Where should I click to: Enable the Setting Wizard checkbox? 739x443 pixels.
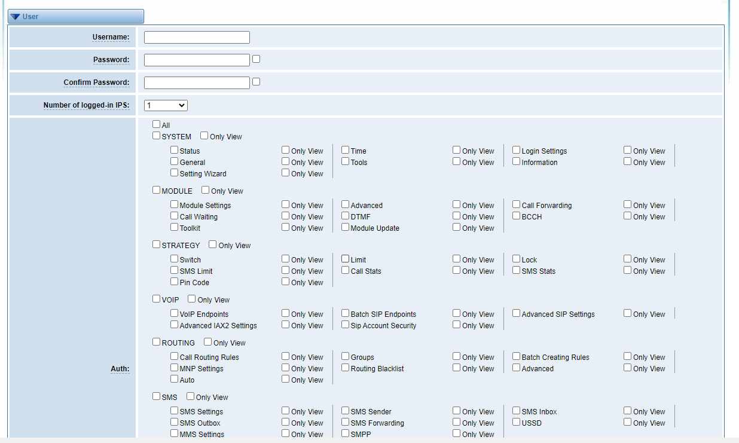click(x=174, y=173)
